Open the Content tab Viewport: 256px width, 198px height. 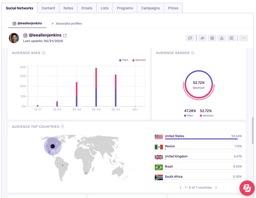(x=48, y=8)
